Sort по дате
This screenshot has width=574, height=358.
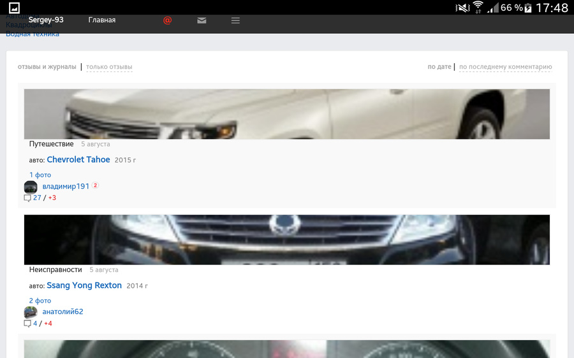click(x=439, y=67)
